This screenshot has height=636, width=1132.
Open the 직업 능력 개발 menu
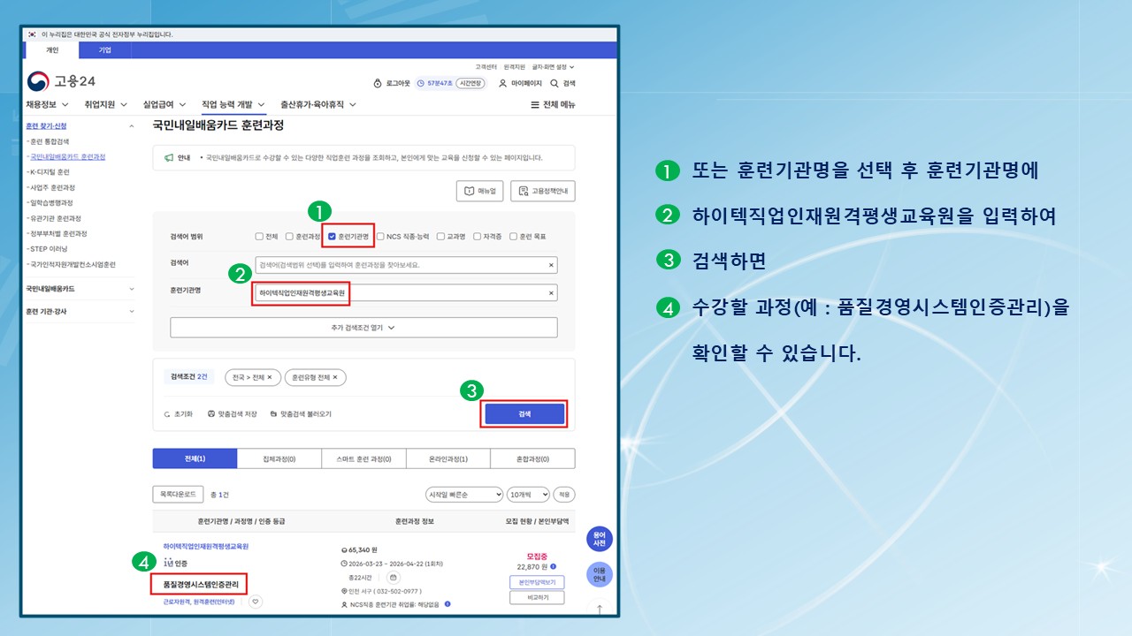(232, 104)
